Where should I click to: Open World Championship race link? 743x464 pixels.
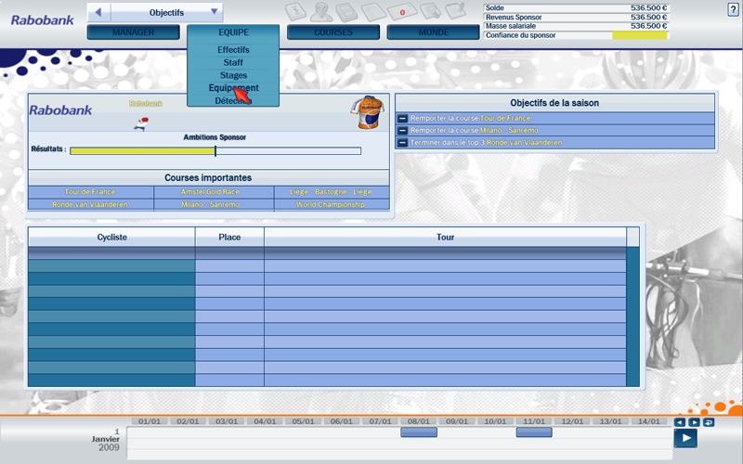331,204
